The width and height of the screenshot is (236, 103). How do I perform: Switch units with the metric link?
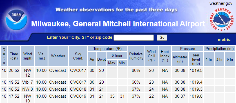[x=224, y=40]
